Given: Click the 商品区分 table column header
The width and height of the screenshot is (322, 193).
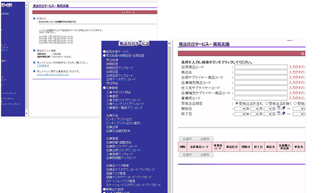Looking at the screenshot, I should (x=232, y=147).
